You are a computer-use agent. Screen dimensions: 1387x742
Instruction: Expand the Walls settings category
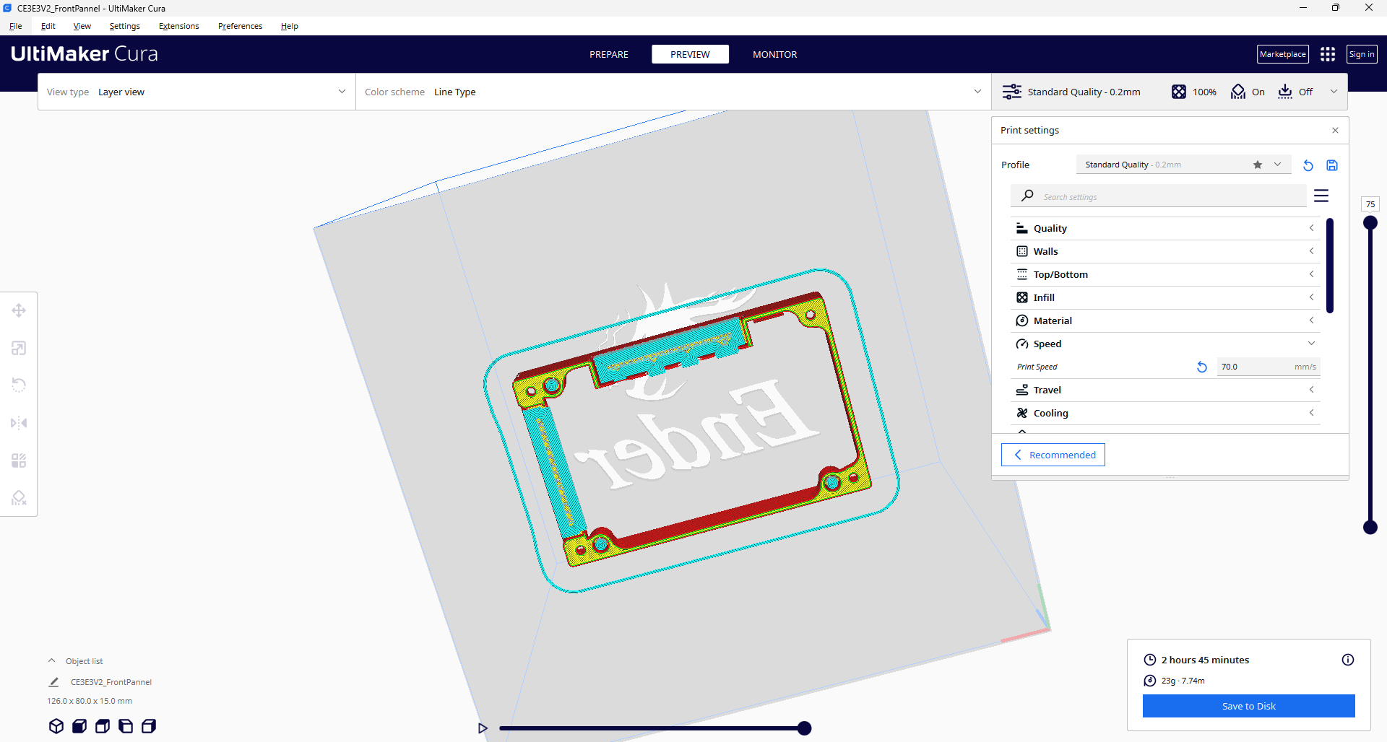point(1165,251)
